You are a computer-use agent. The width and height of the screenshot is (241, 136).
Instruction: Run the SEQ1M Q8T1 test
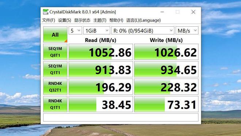(55, 52)
